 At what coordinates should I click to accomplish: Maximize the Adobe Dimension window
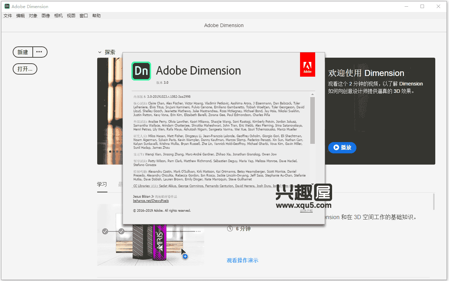422,6
